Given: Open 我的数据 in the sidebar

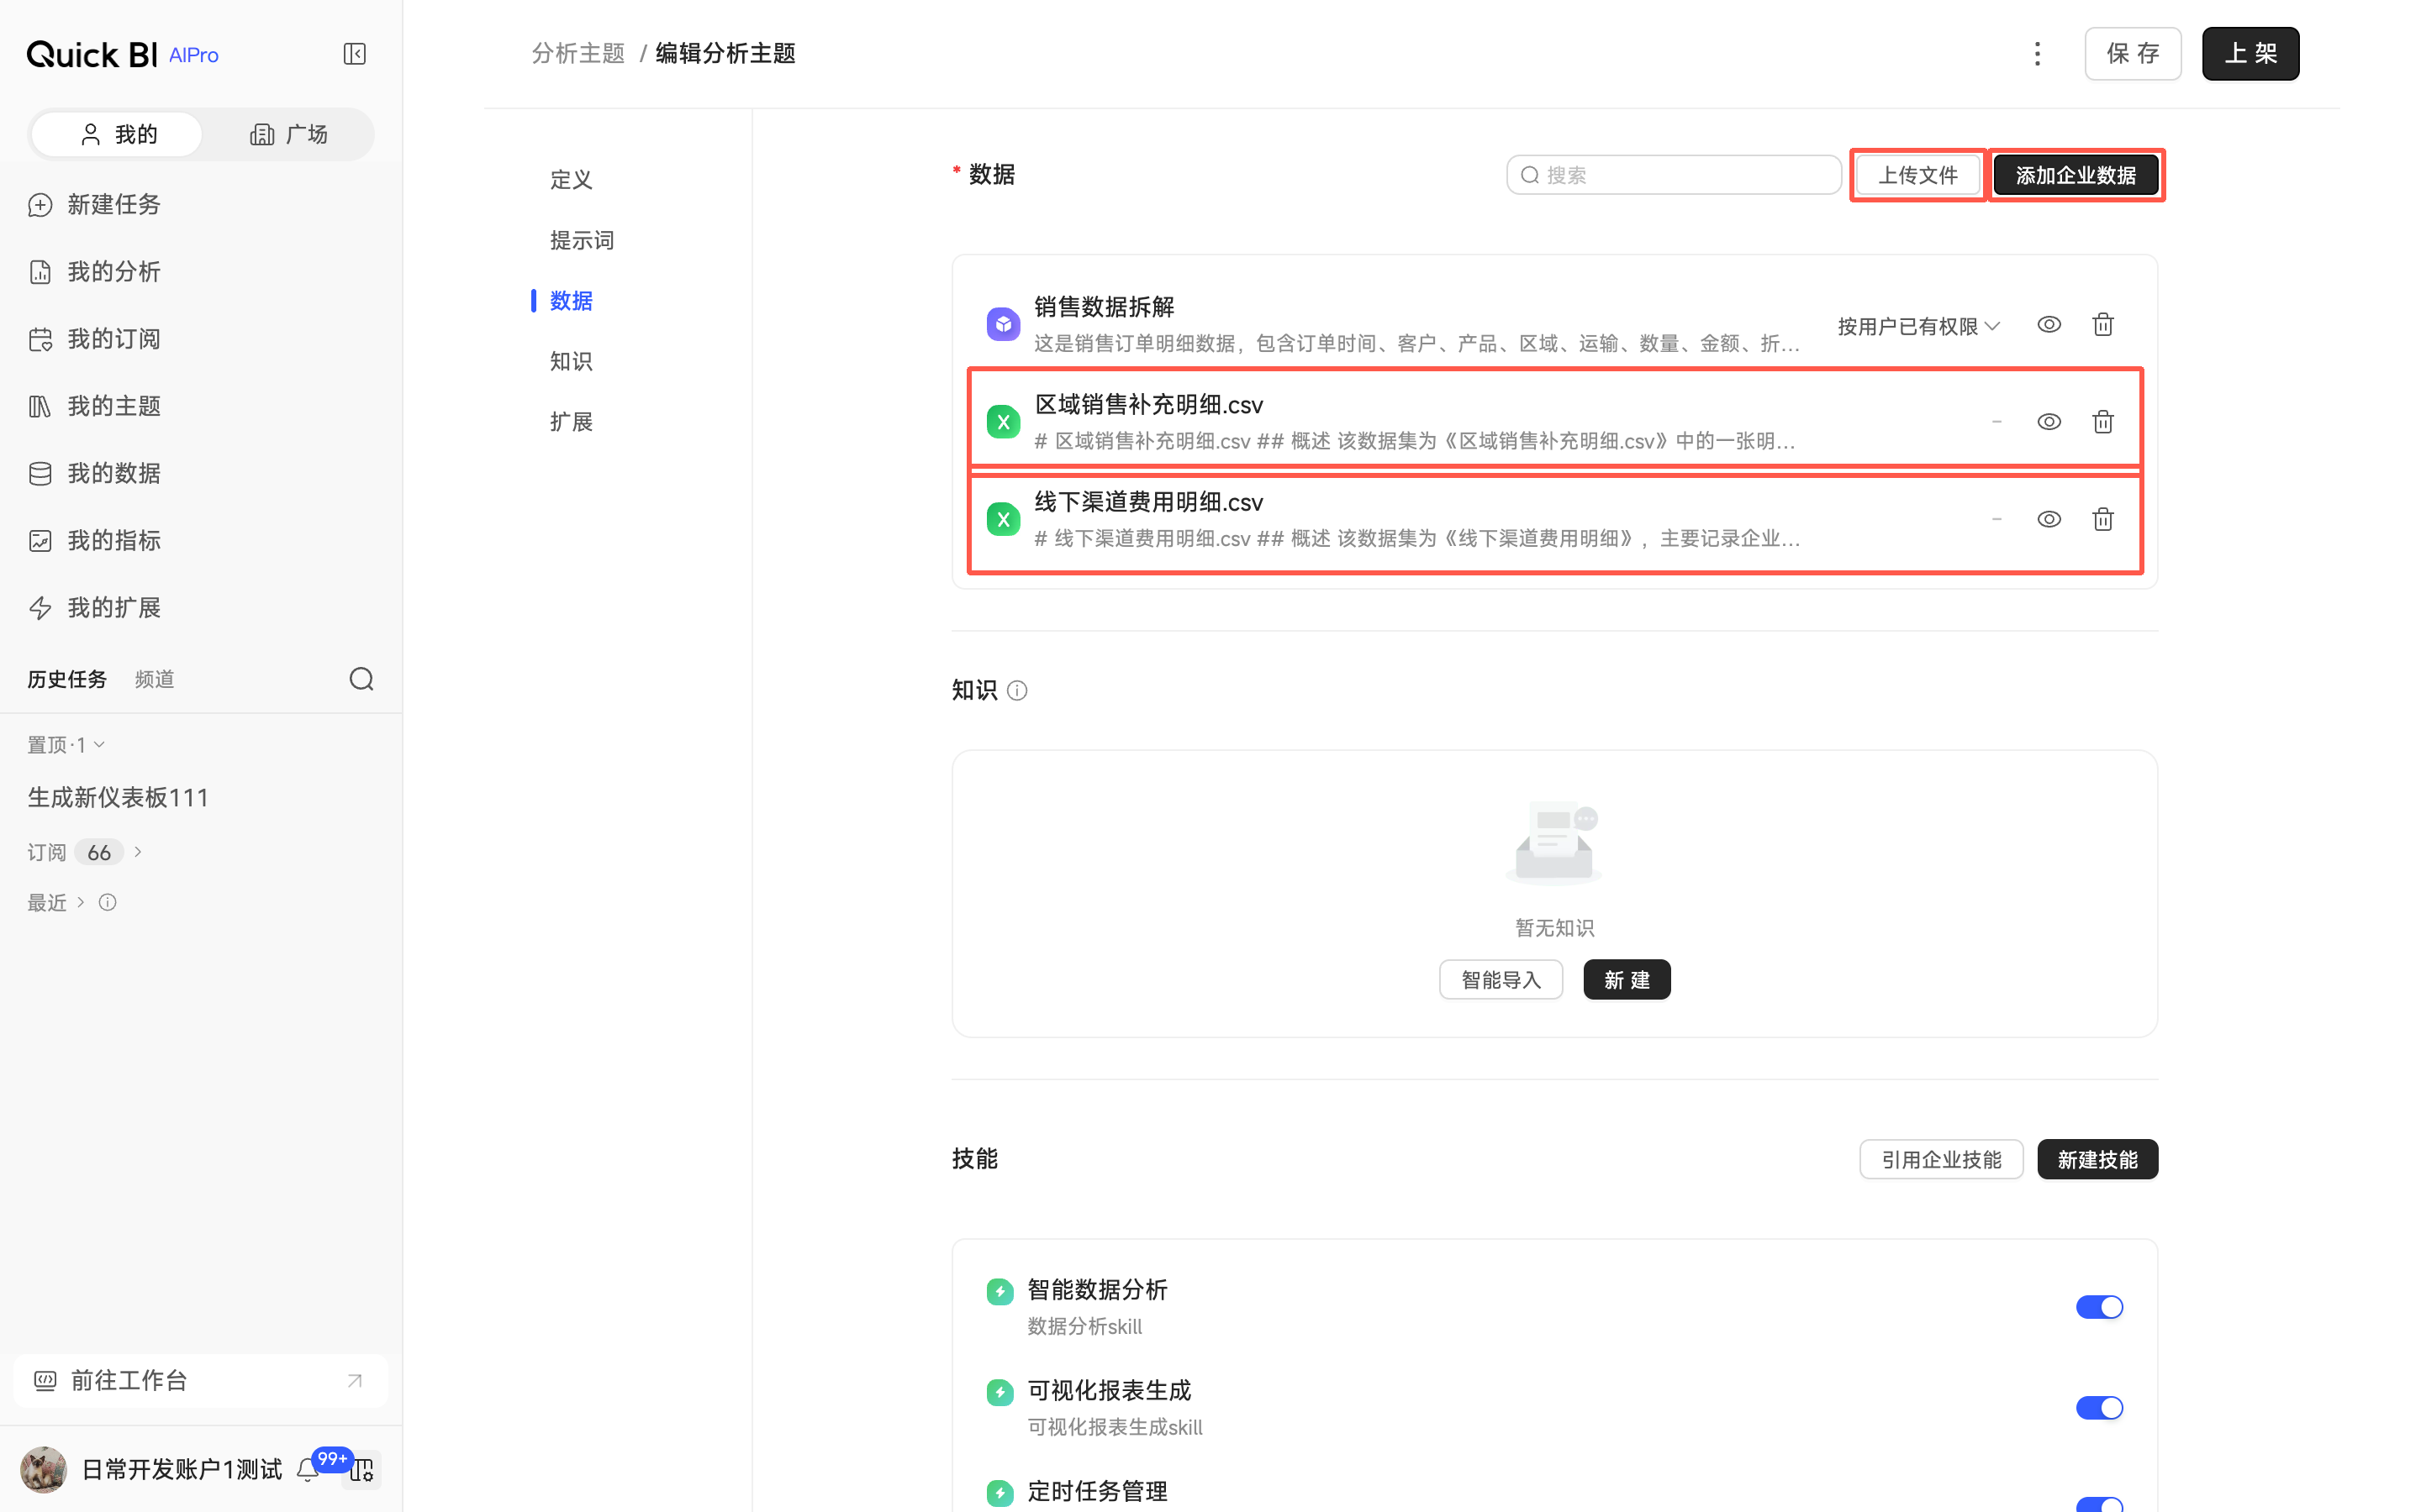Looking at the screenshot, I should (95, 473).
